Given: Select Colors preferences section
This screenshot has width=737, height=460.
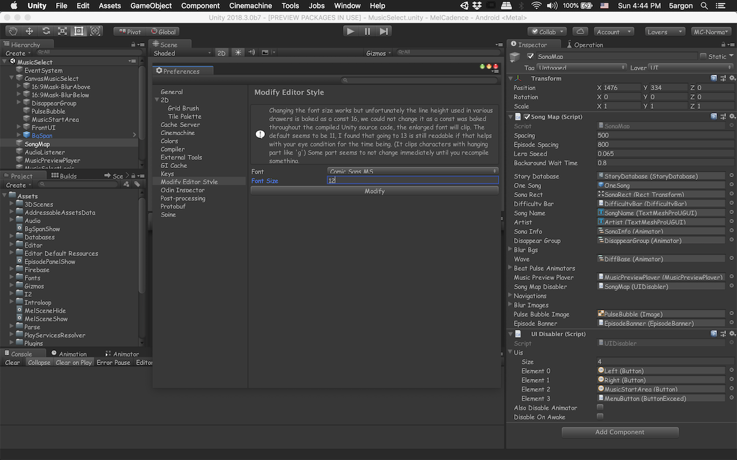Looking at the screenshot, I should pos(169,141).
